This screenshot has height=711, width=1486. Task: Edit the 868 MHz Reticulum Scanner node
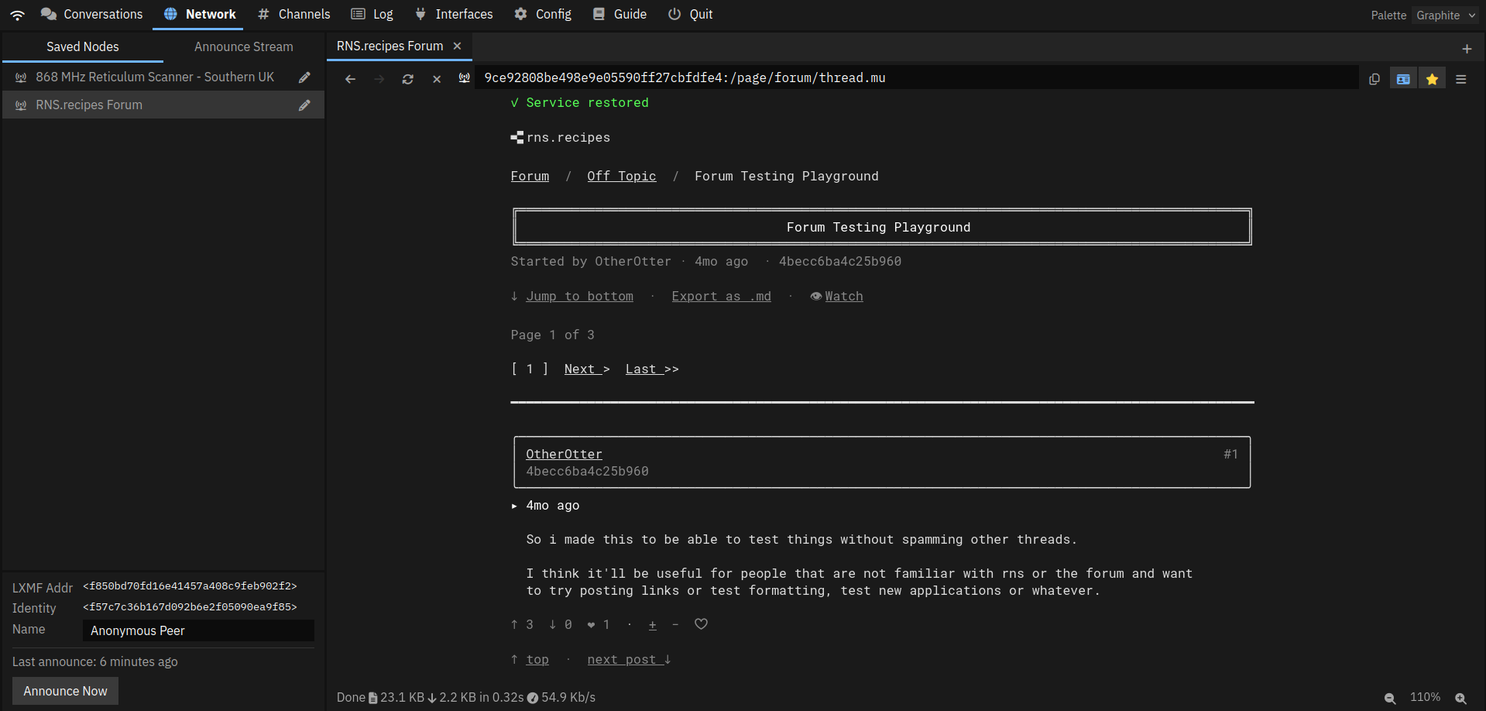coord(305,77)
